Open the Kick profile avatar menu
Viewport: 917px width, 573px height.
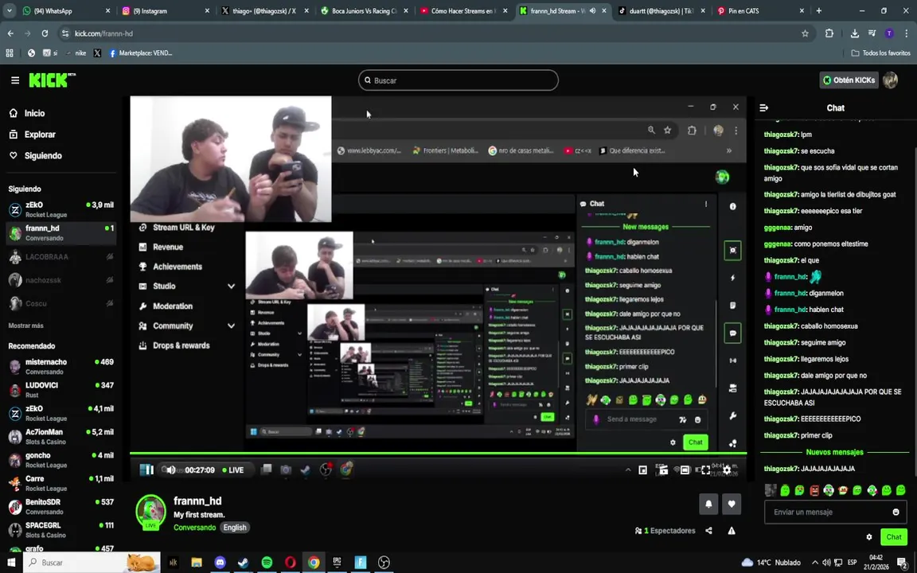pos(890,80)
